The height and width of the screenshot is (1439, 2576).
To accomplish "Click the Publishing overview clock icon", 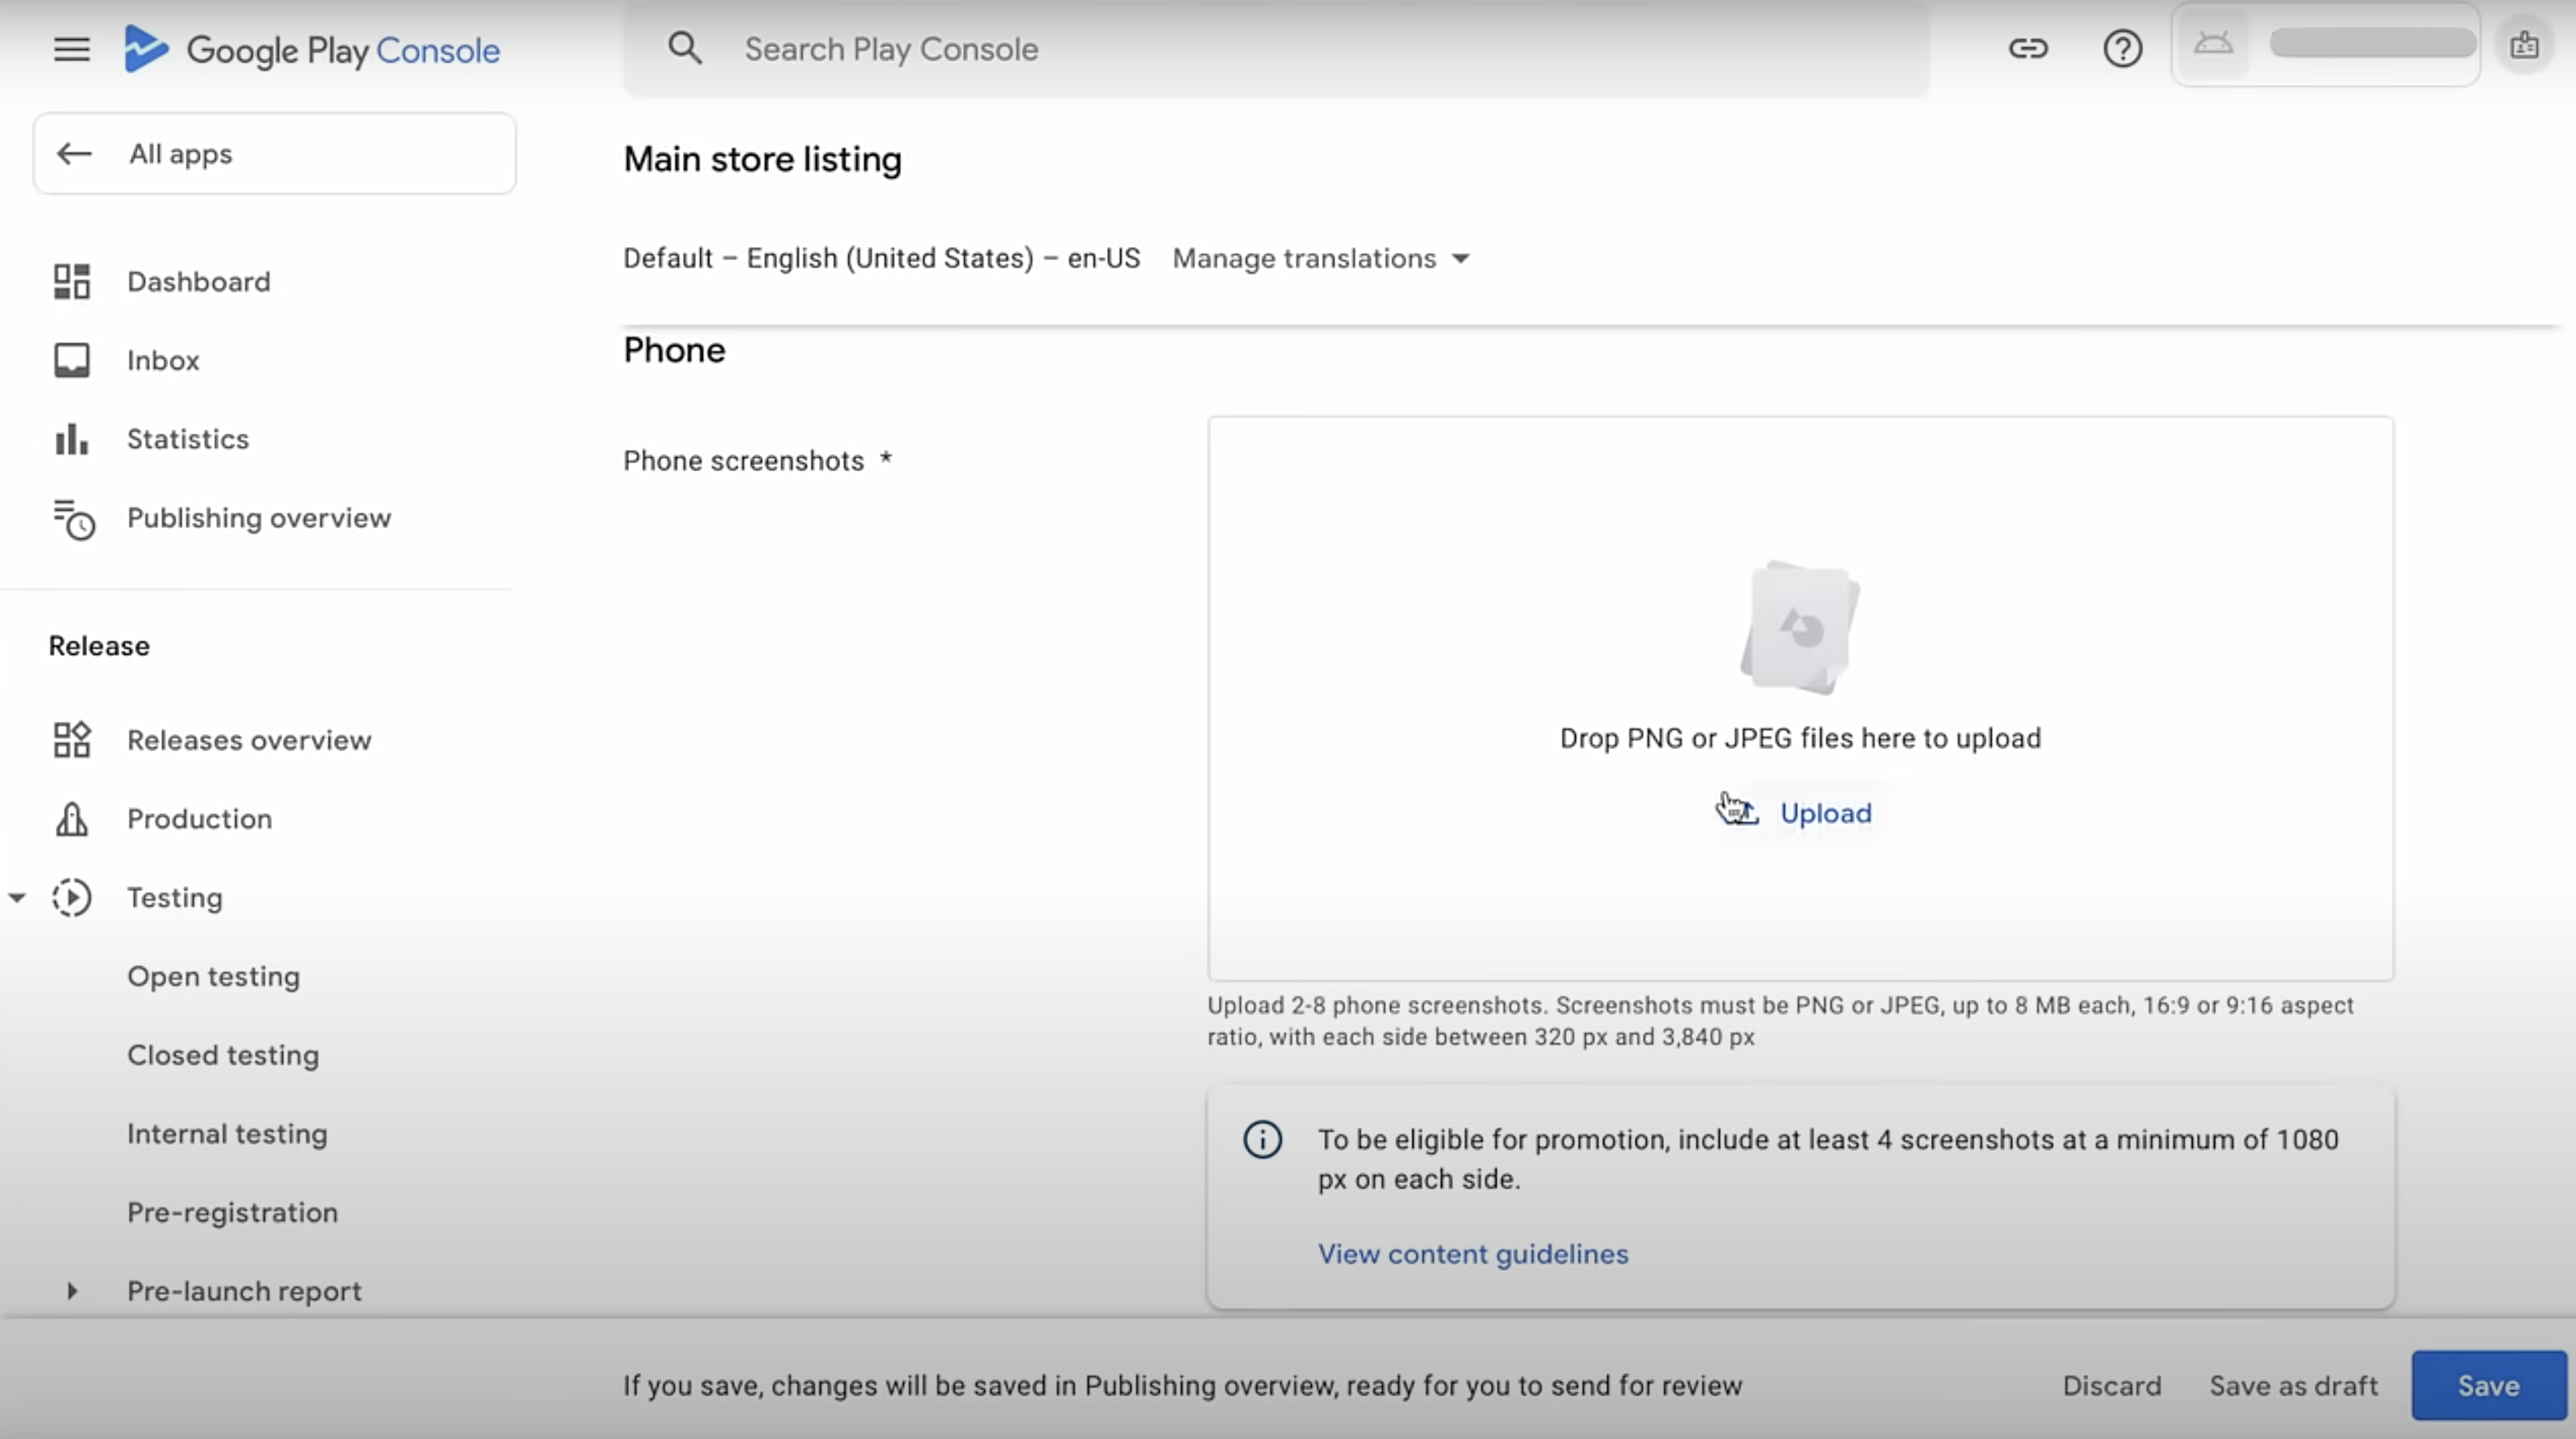I will pos(73,519).
